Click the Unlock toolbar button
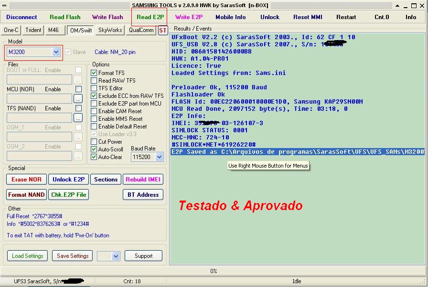This screenshot has width=428, height=287. [270, 17]
